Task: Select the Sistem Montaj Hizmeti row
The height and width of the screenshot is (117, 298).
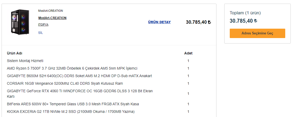Action: 25,61
